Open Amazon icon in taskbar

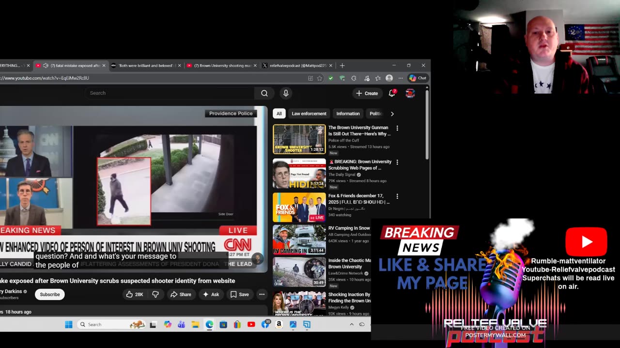(x=279, y=324)
